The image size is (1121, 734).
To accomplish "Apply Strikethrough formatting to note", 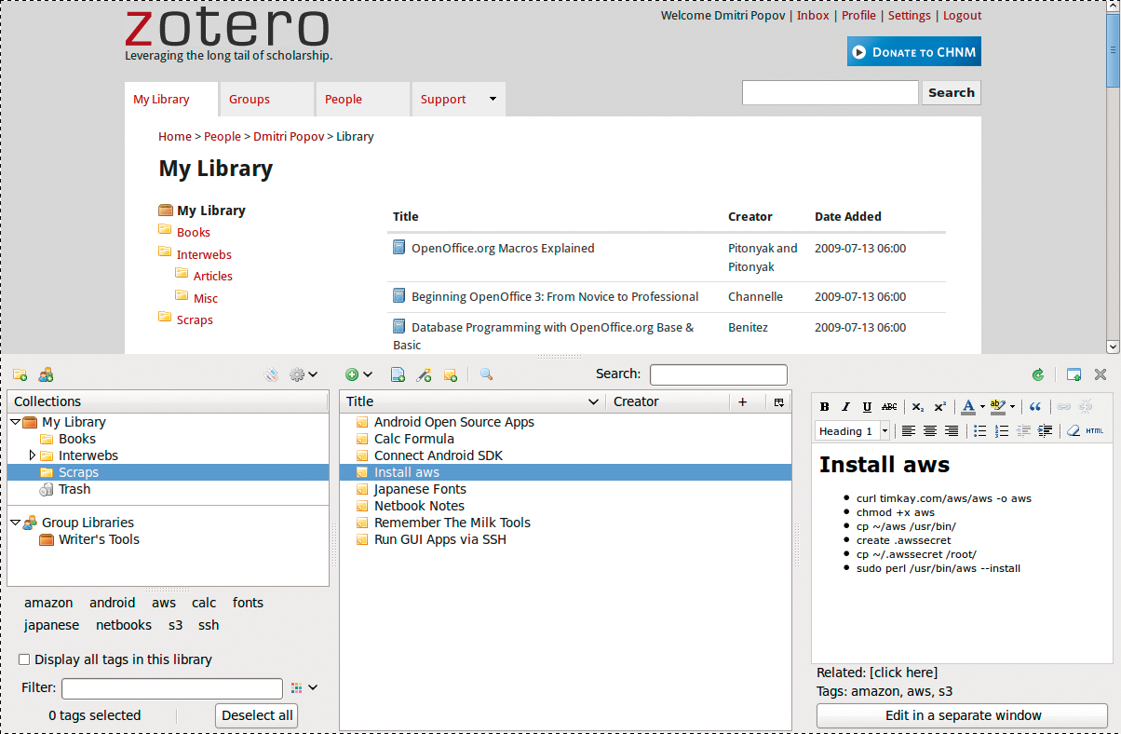I will pos(889,406).
